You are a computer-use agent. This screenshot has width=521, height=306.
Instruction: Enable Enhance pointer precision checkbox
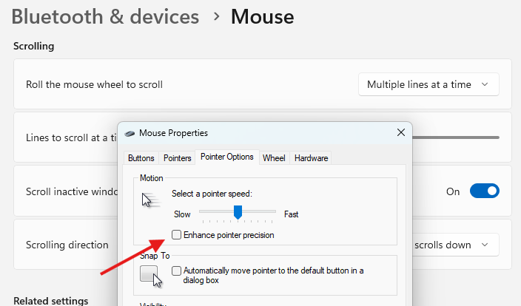[x=176, y=235]
